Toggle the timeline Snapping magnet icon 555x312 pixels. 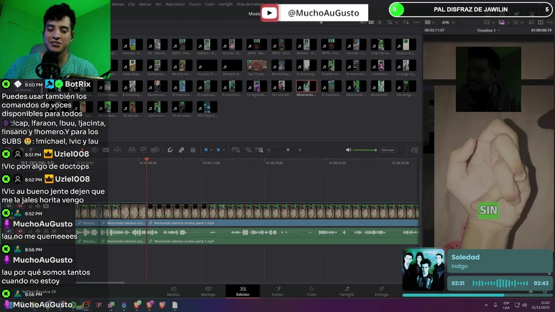pos(170,150)
